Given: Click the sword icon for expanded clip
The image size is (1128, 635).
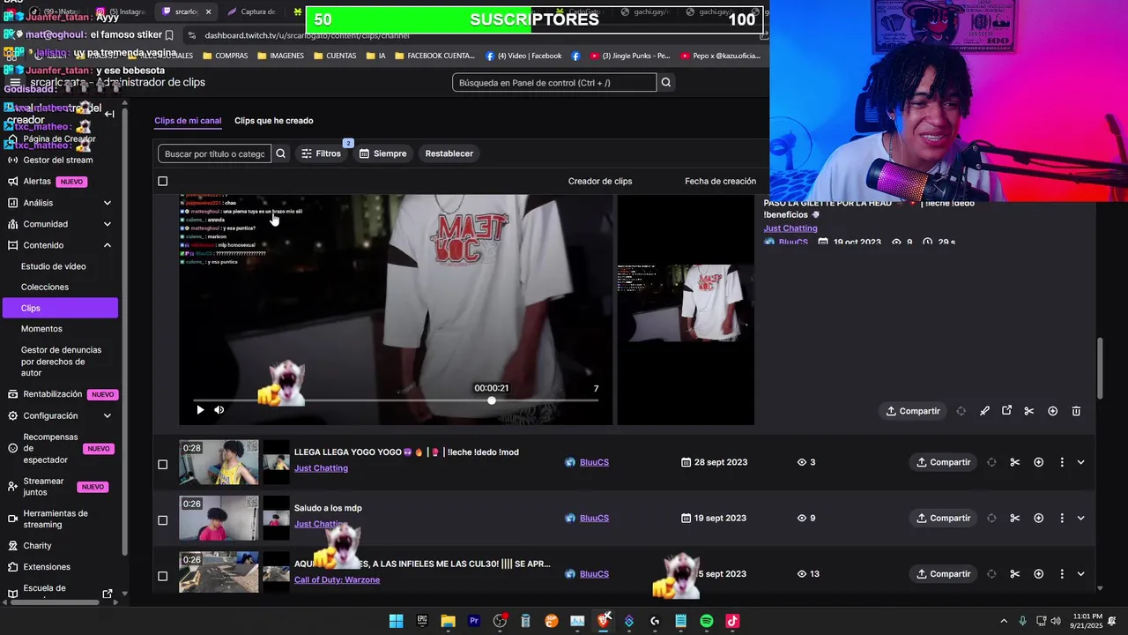Looking at the screenshot, I should (x=984, y=411).
